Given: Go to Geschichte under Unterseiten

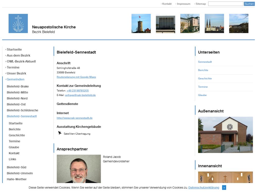Looking at the screenshot, I should point(205,79).
